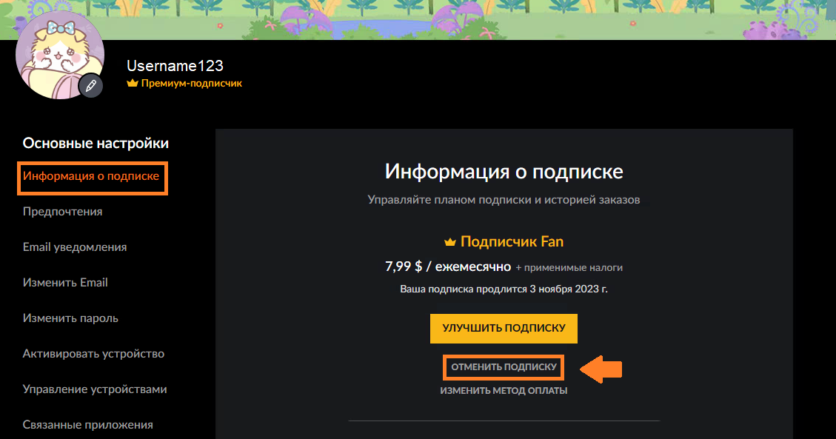
Task: Click the Премиум-подписчик status label
Action: pos(191,83)
